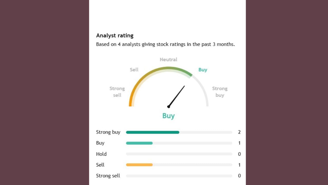
Task: Click the Strong sell count of 0
Action: click(239, 176)
